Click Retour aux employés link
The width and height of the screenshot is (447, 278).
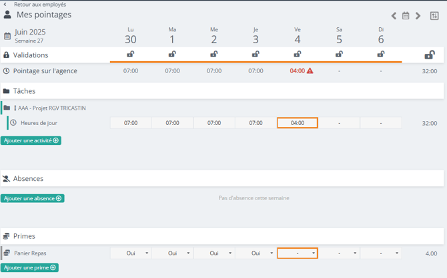click(x=39, y=5)
